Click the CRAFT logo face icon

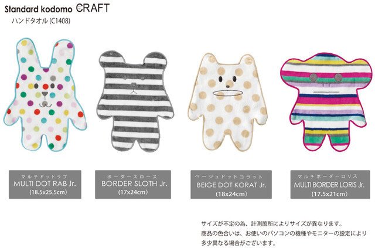pyautogui.click(x=80, y=8)
